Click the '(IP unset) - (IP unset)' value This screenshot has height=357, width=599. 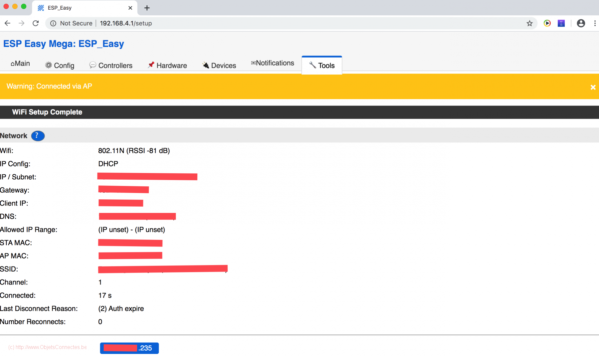132,230
